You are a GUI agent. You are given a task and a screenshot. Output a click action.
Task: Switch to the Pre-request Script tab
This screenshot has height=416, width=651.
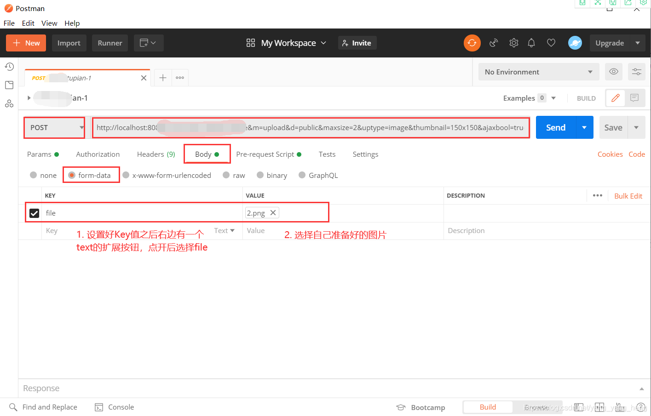click(x=269, y=154)
